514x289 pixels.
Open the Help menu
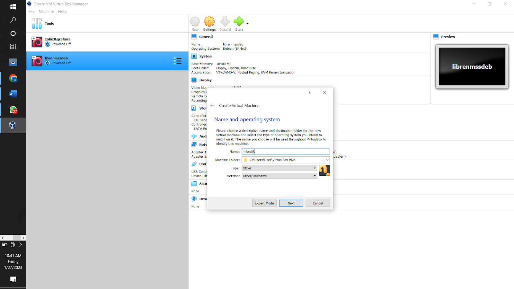click(x=62, y=12)
